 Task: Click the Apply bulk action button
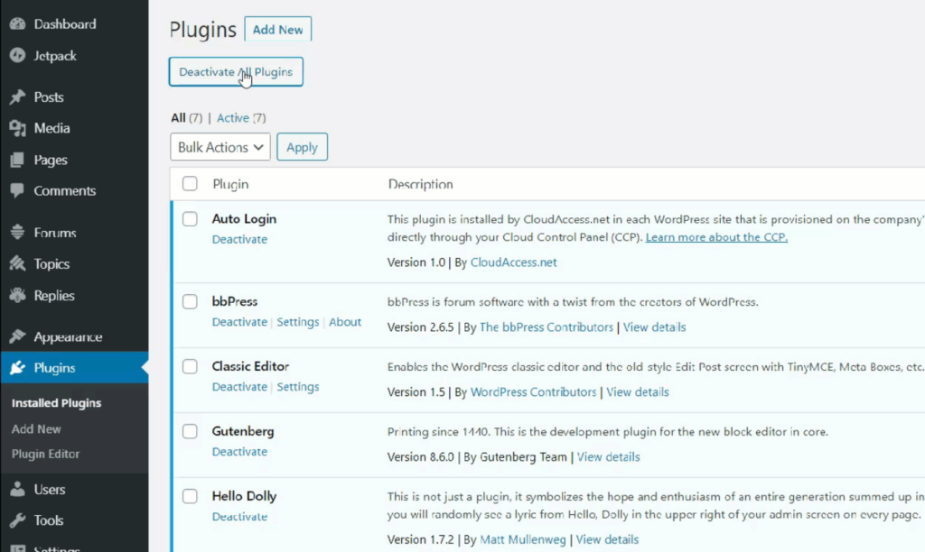tap(302, 147)
